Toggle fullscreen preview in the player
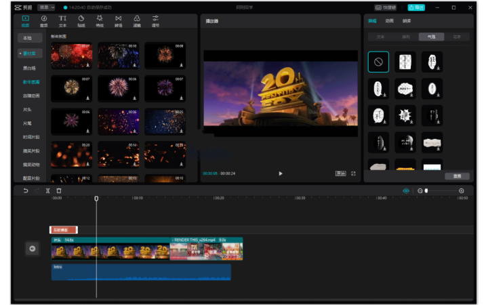The image size is (488, 305). tap(353, 174)
